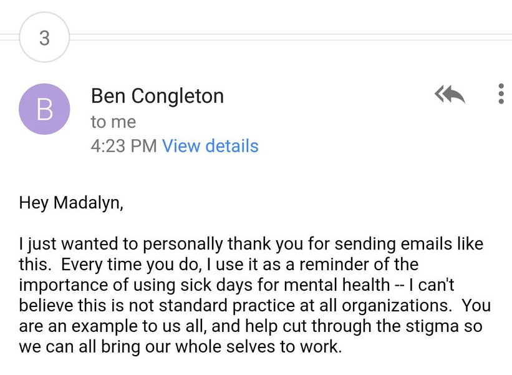This screenshot has width=512, height=375.
Task: Click the 4:23 PM timestamp
Action: [123, 145]
